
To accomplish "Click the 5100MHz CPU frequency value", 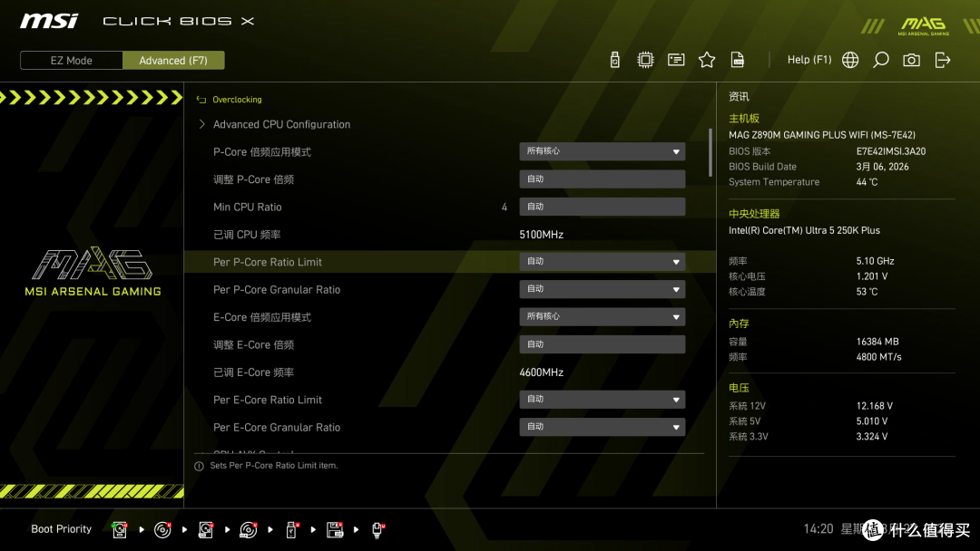I will (541, 235).
